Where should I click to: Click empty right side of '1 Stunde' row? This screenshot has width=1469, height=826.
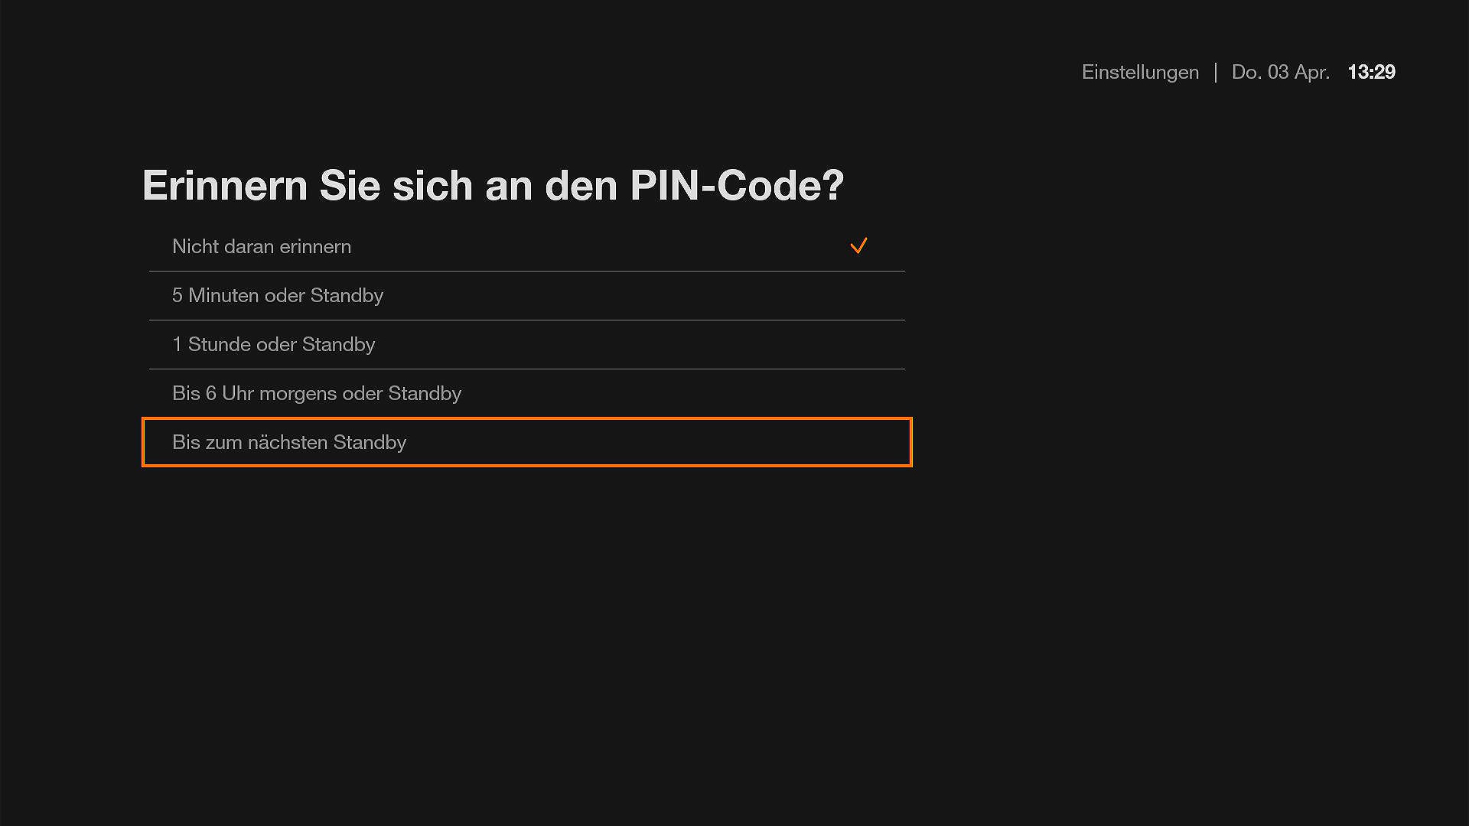point(689,344)
